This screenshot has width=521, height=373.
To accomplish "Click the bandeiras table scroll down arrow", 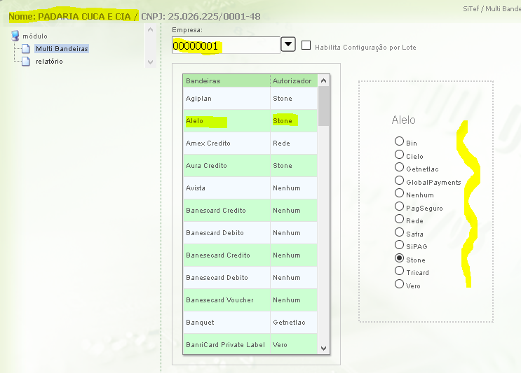I will (324, 348).
